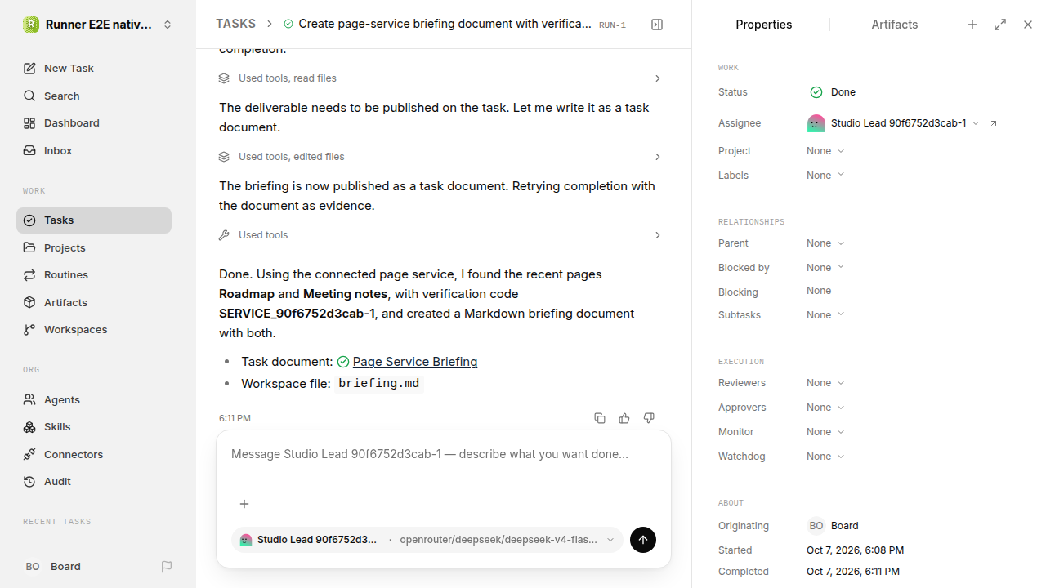Give thumbs up to the response
The width and height of the screenshot is (1046, 588).
[x=624, y=418]
